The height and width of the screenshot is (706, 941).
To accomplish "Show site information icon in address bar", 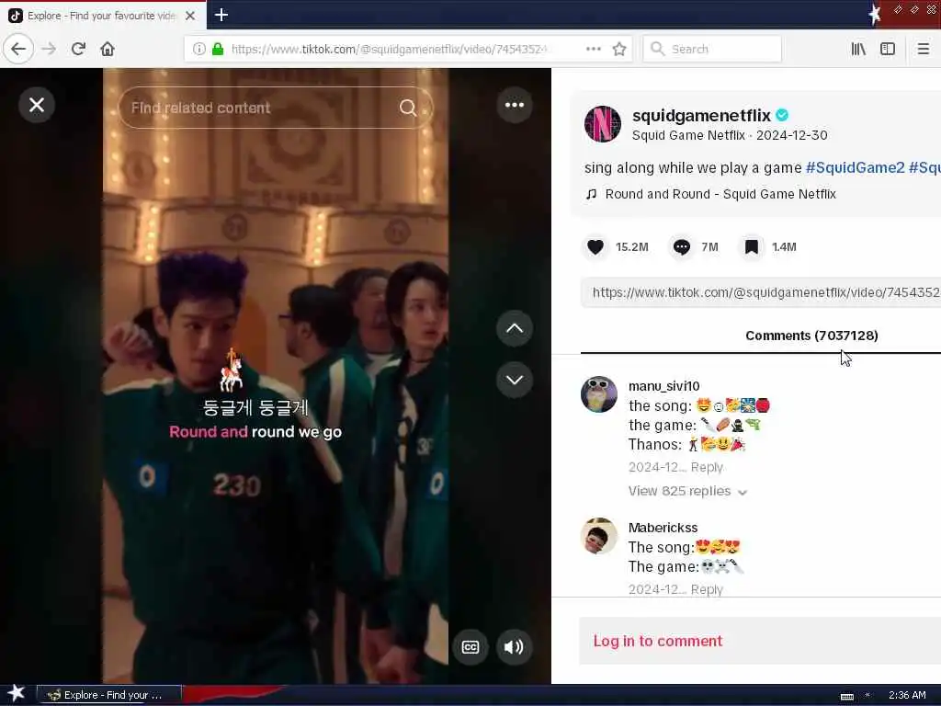I will (x=198, y=49).
